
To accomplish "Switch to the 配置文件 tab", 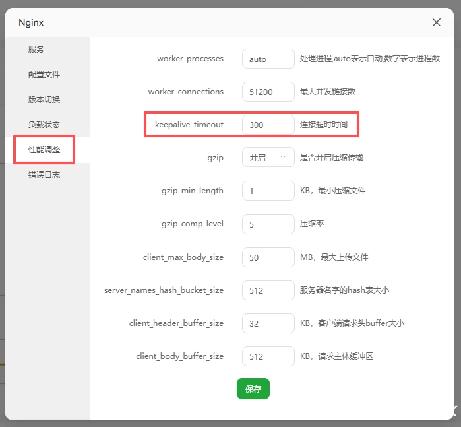I will pos(44,75).
